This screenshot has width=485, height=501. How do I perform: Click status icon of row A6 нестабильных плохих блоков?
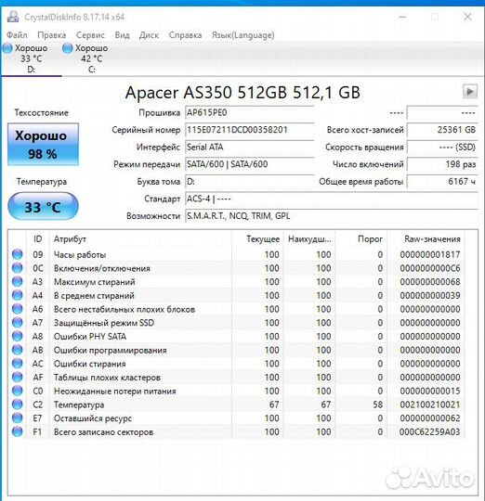tap(18, 309)
